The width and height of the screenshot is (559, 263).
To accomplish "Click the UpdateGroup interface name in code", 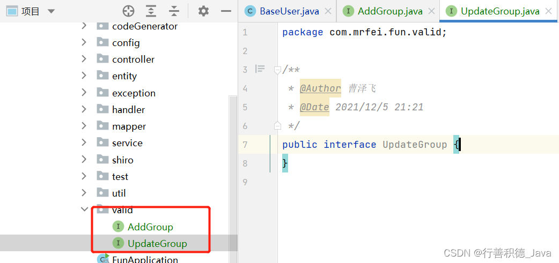I will pos(415,145).
